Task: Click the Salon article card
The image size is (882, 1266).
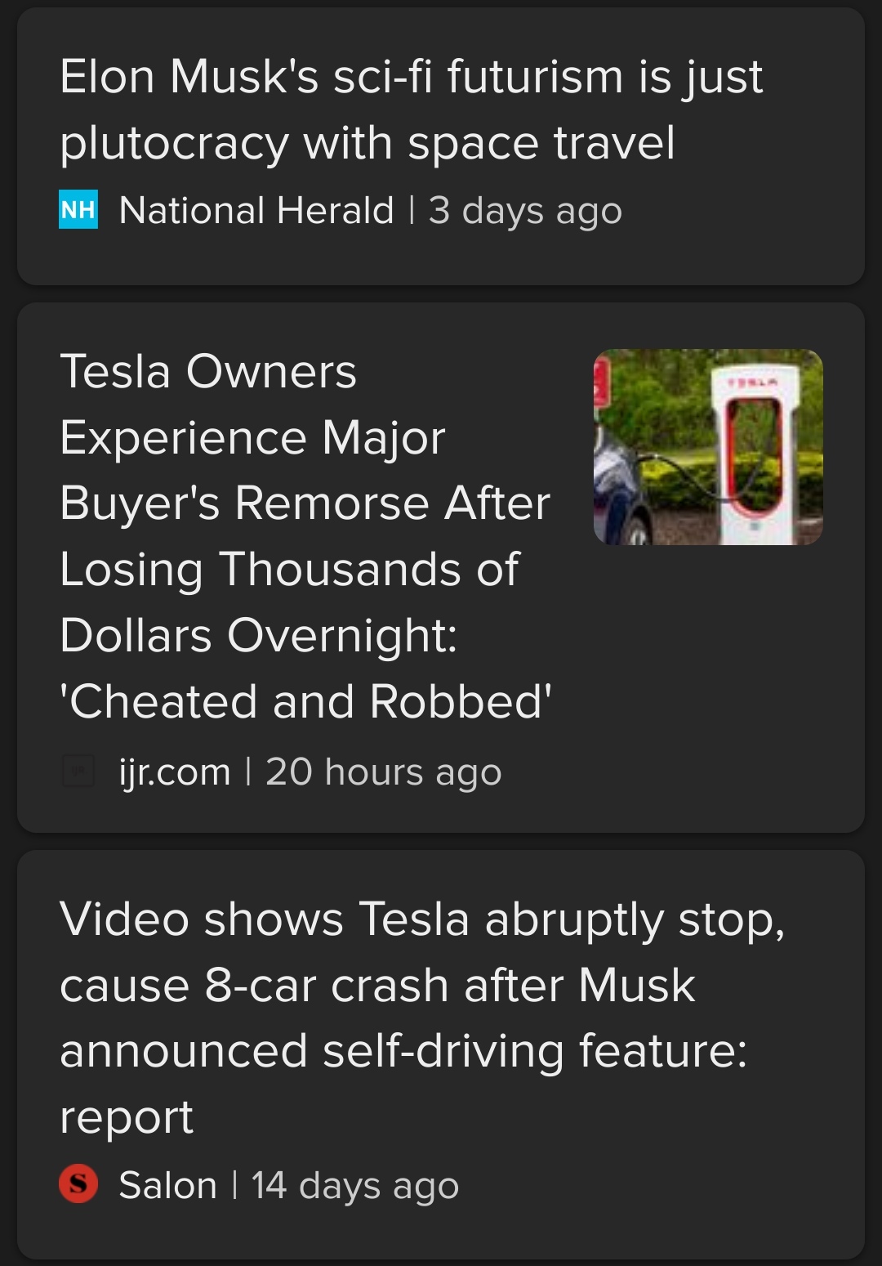Action: (441, 1046)
